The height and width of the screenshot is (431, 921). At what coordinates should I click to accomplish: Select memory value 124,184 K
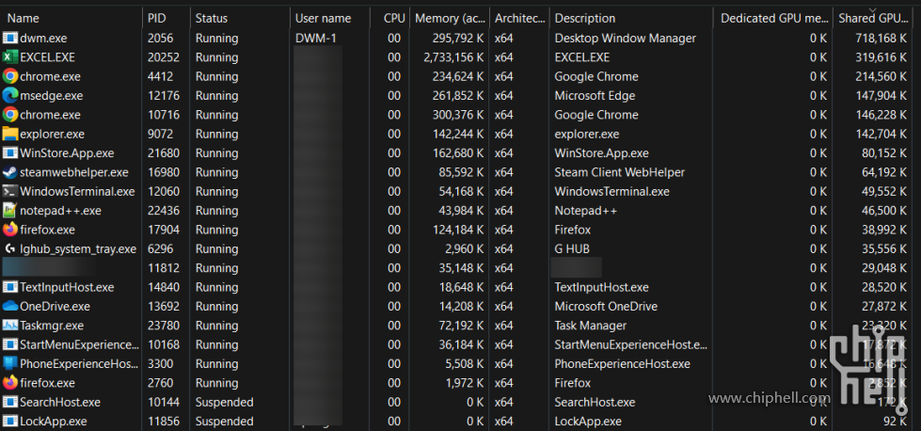click(459, 230)
